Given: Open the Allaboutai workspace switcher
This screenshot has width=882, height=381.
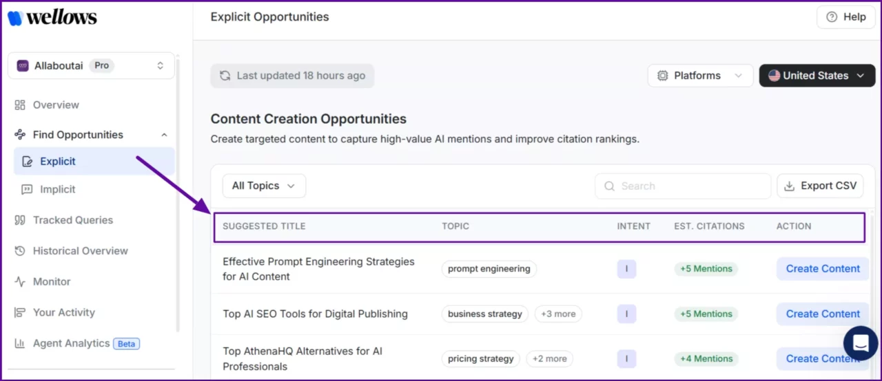Looking at the screenshot, I should click(x=91, y=65).
